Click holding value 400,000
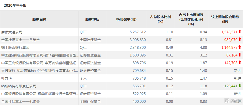 point(139,102)
